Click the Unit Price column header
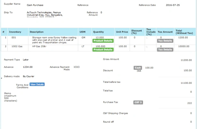Screen dimensions: 197x129 (122, 32)
